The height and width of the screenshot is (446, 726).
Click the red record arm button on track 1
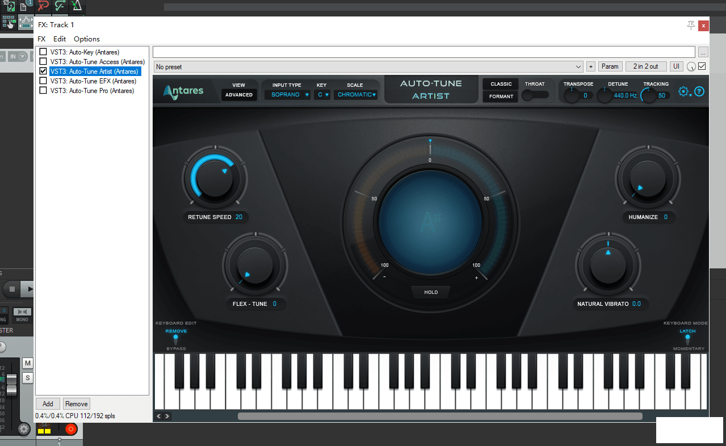tap(71, 429)
